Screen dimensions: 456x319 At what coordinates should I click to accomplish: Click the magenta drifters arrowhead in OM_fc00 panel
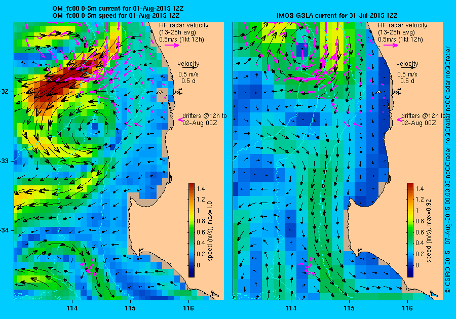[x=180, y=119]
